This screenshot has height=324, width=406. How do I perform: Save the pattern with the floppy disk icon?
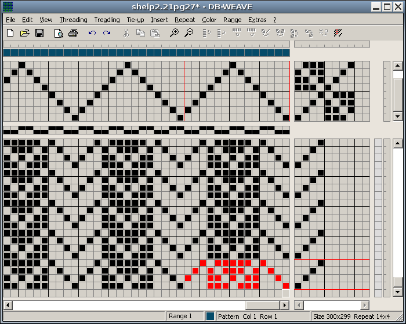39,33
